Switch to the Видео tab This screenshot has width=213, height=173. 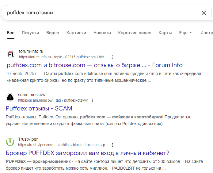pyautogui.click(x=53, y=33)
